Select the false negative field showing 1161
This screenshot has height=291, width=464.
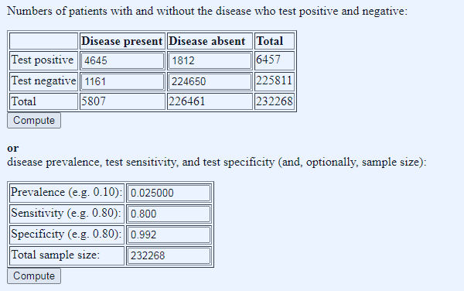pyautogui.click(x=122, y=81)
